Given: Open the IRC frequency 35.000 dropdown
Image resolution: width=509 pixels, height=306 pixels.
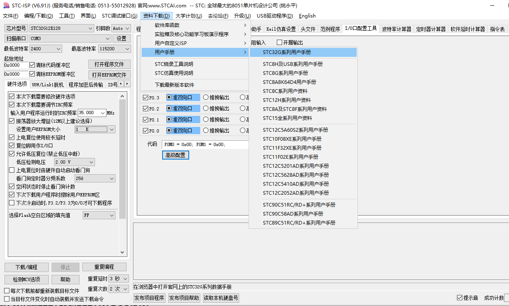Looking at the screenshot, I should click(x=102, y=113).
